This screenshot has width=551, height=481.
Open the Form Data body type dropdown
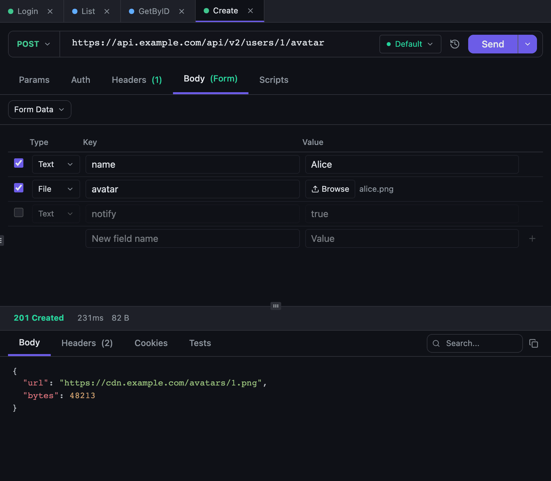click(39, 110)
